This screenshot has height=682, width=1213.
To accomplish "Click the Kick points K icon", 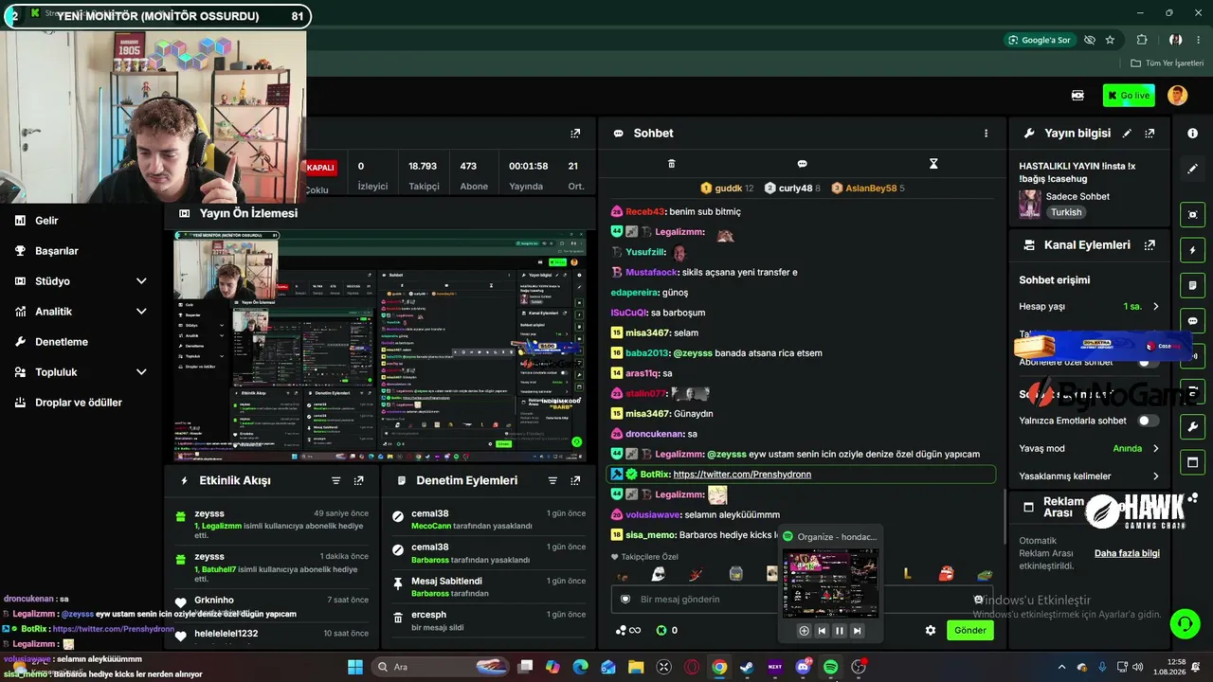I will pyautogui.click(x=661, y=630).
